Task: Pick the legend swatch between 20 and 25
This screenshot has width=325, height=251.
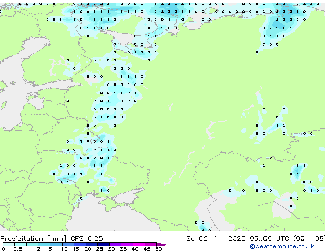Action: (x=92, y=244)
